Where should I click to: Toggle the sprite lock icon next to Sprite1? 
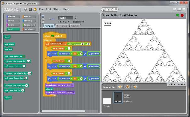75,18
